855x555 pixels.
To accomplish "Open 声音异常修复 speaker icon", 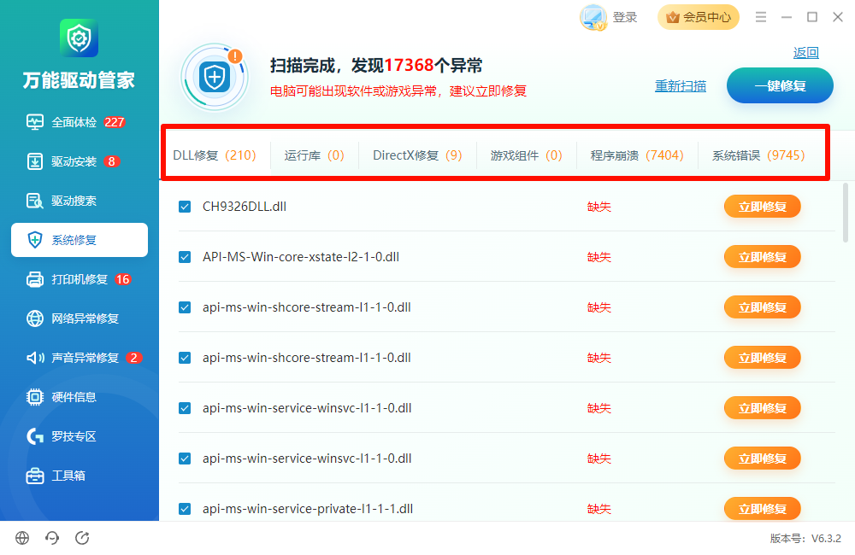I will [x=35, y=358].
